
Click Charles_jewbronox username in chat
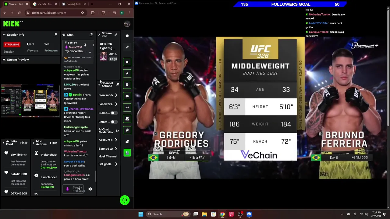(x=81, y=109)
